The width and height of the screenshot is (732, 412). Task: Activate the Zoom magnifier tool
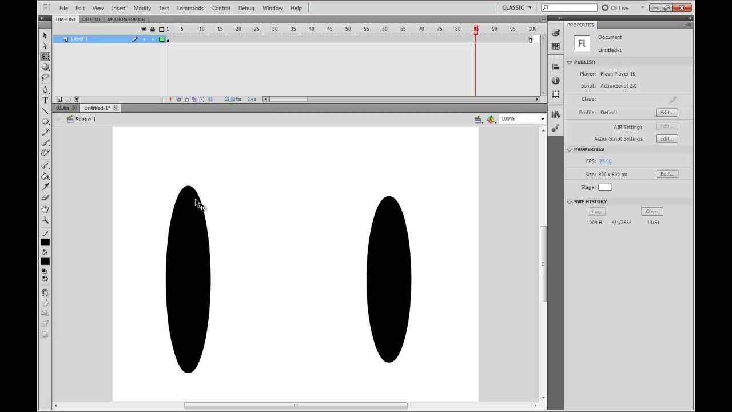(45, 220)
